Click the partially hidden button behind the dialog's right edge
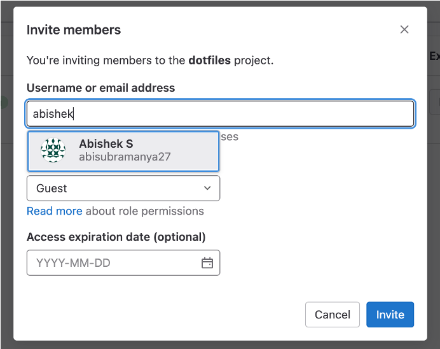Image resolution: width=440 pixels, height=349 pixels. [434, 102]
